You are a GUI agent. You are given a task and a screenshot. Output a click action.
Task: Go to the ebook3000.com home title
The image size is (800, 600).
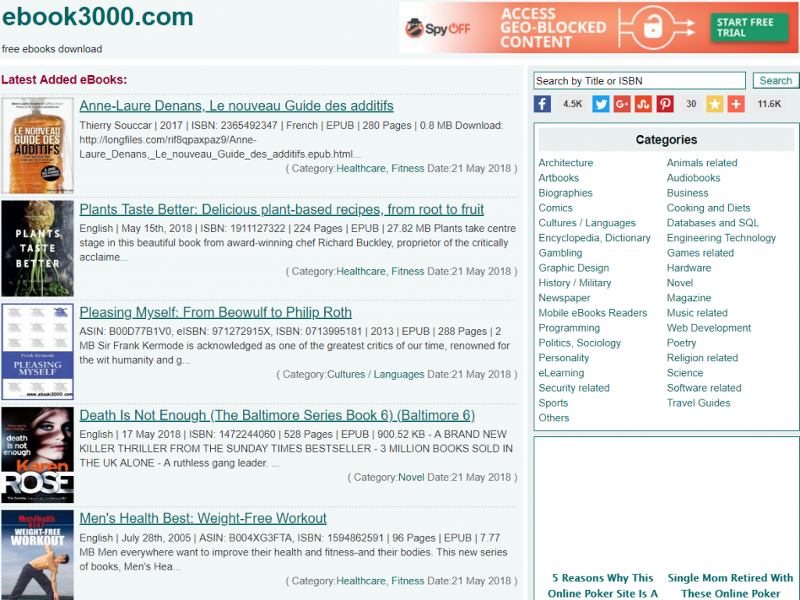[98, 17]
